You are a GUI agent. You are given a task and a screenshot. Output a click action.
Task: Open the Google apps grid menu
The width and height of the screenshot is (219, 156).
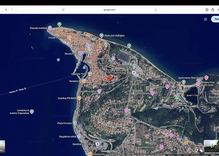[x=206, y=19]
